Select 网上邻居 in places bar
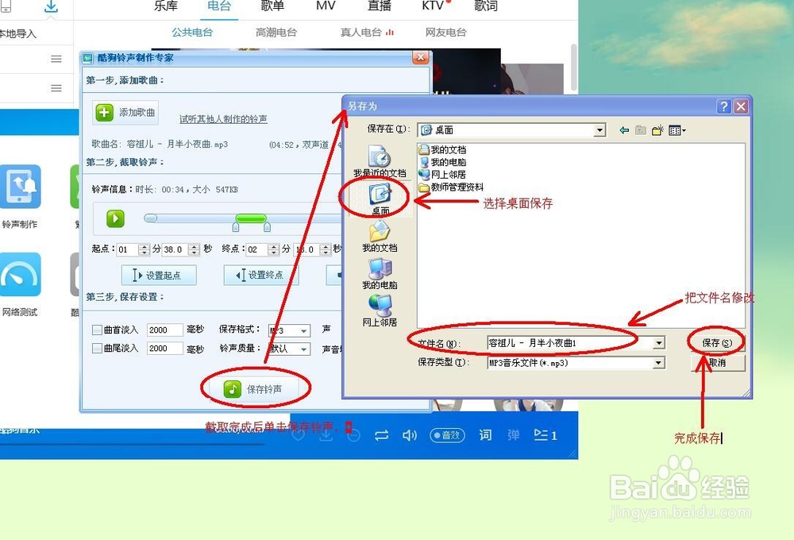Screen dimensions: 794x540 point(380,311)
